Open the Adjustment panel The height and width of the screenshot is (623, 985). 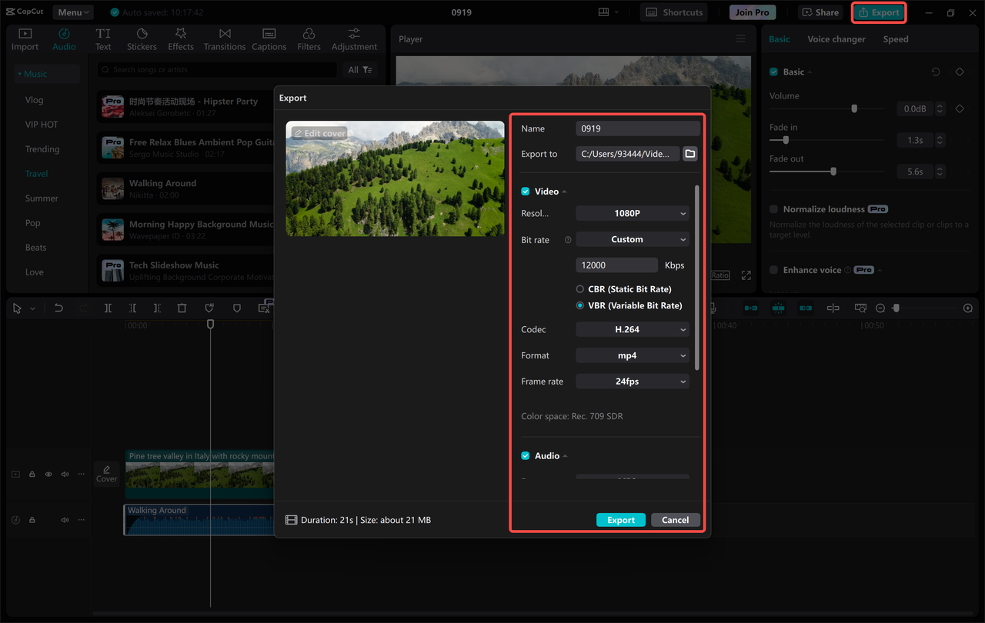point(354,39)
